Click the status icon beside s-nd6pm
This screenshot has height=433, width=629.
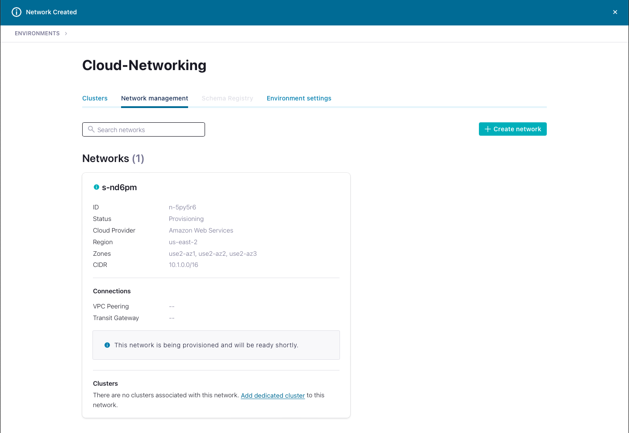coord(96,187)
